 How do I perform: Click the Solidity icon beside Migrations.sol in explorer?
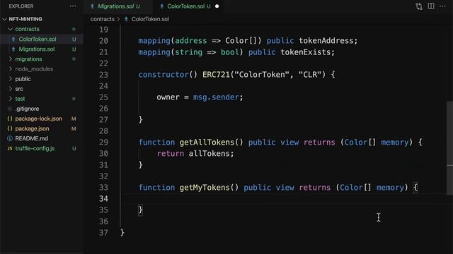pyautogui.click(x=13, y=49)
